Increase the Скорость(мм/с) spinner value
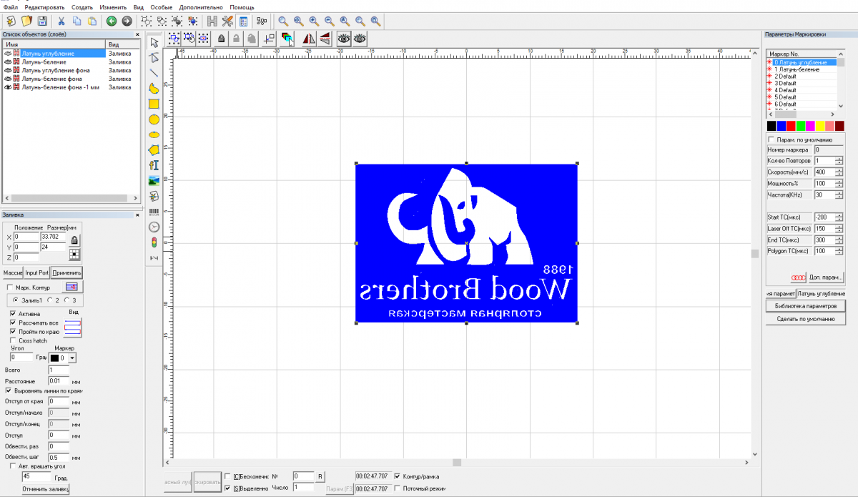The width and height of the screenshot is (858, 497). point(839,169)
